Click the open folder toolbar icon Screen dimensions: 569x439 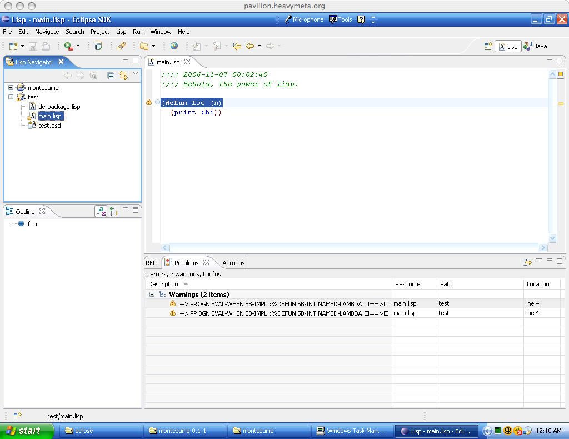(144, 46)
